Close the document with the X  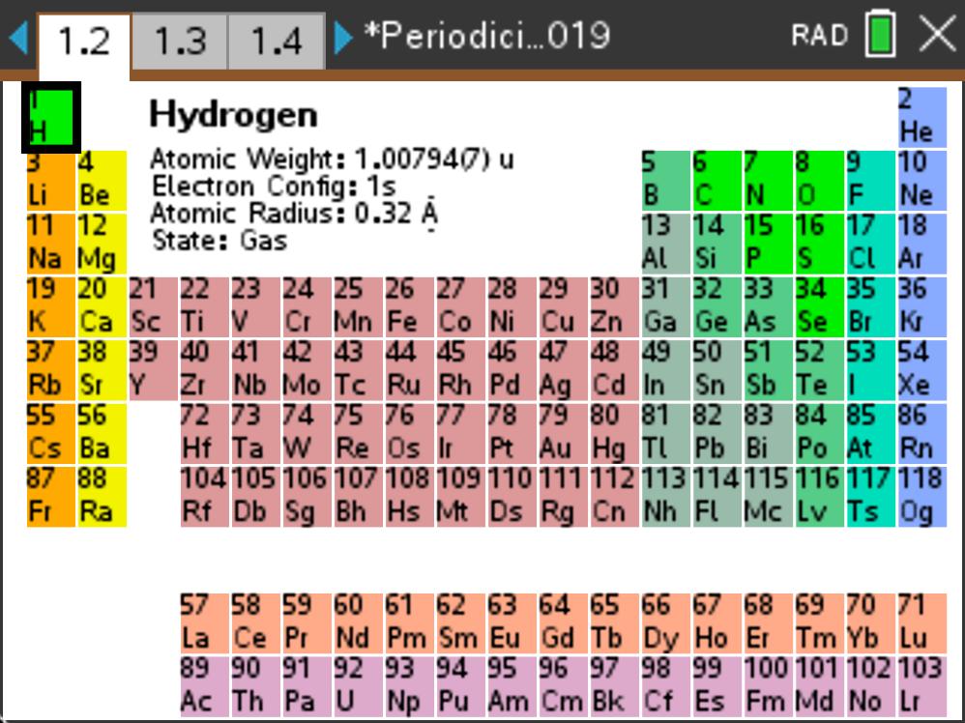point(936,36)
